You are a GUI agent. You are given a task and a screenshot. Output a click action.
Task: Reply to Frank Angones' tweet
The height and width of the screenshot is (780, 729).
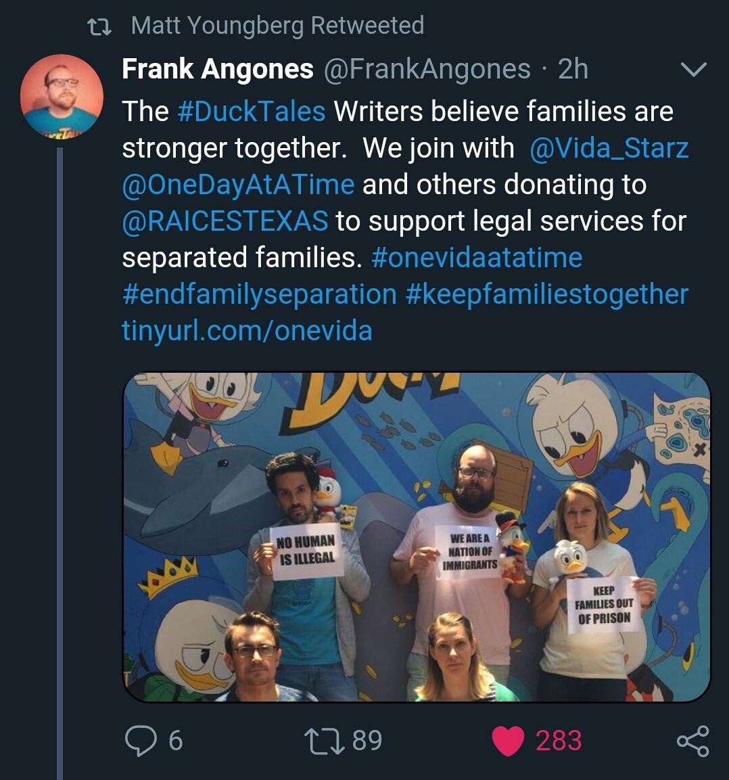141,740
